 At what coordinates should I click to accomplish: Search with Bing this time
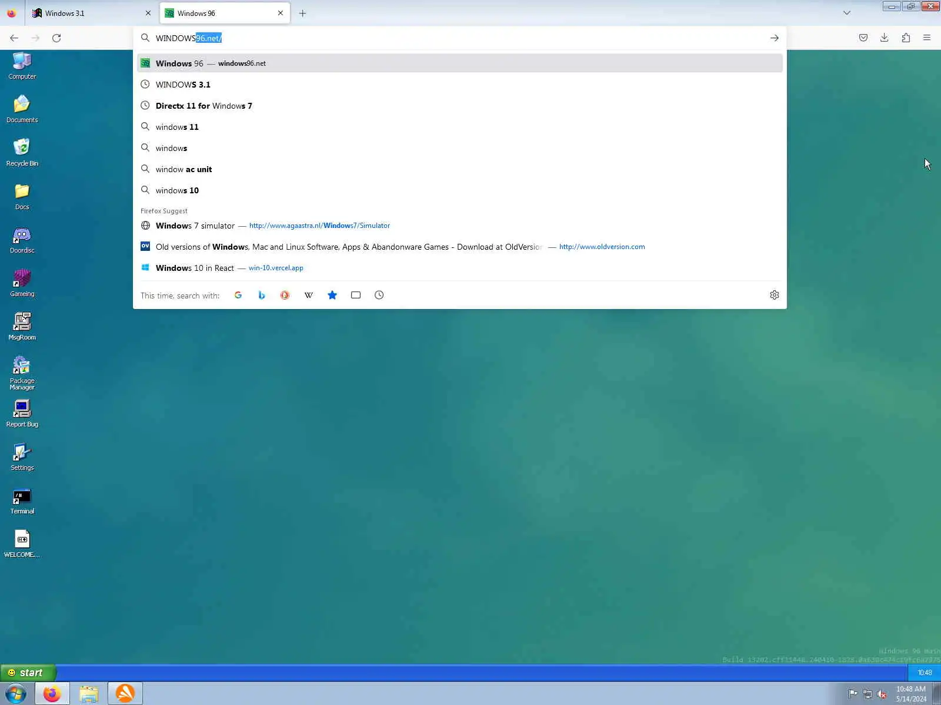click(262, 295)
